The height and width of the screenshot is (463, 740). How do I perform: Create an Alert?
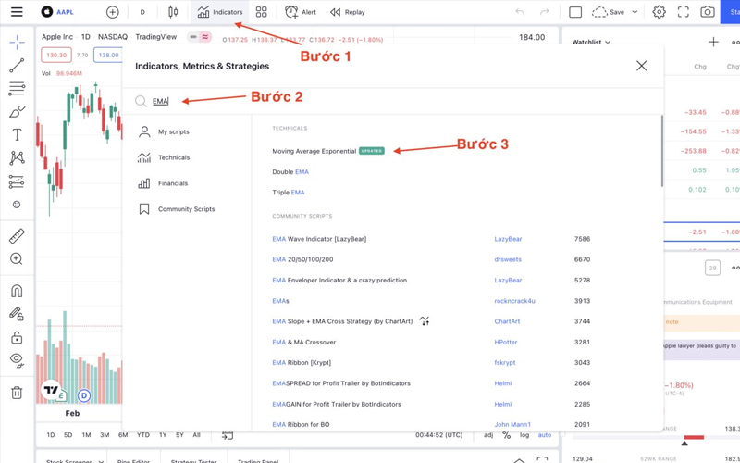(x=300, y=12)
